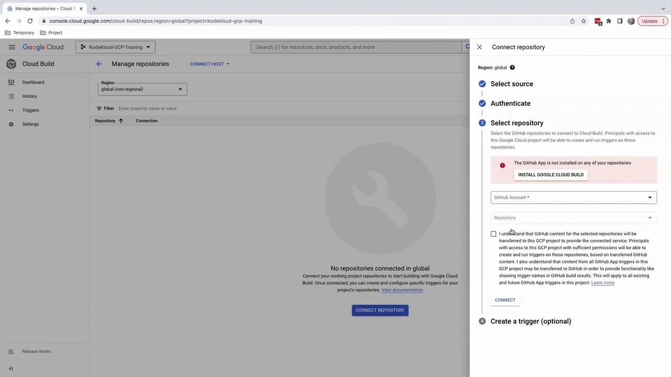Screen dimensions: 671x377
Task: Toggle the browser side panel icon
Action: pos(620,21)
